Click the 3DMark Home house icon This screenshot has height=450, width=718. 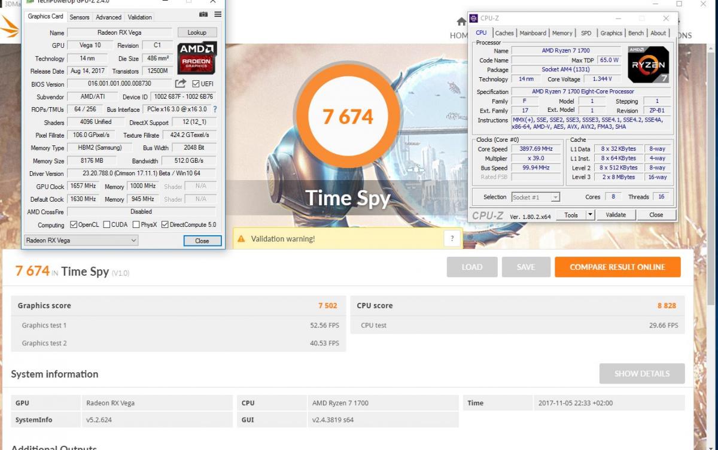point(461,22)
